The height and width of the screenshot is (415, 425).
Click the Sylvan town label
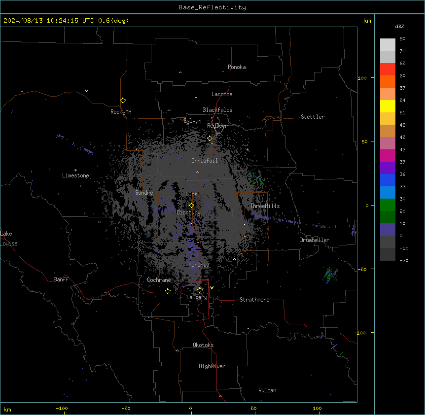[192, 121]
